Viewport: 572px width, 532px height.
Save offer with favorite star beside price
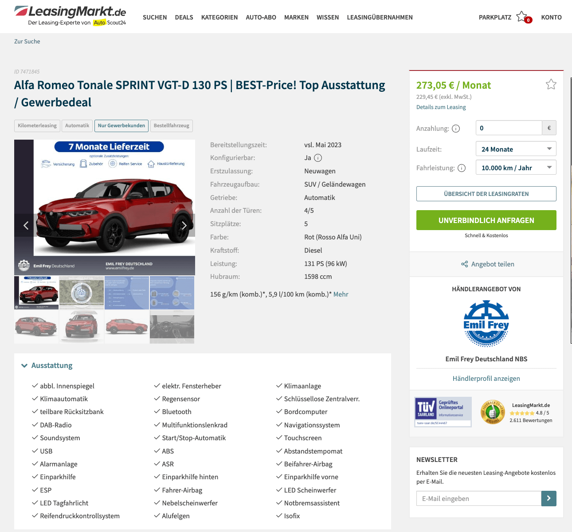551,84
